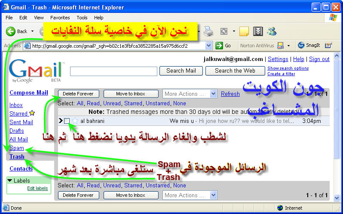This screenshot has width=343, height=214.
Task: Open the Drafts link
Action: coord(17,131)
